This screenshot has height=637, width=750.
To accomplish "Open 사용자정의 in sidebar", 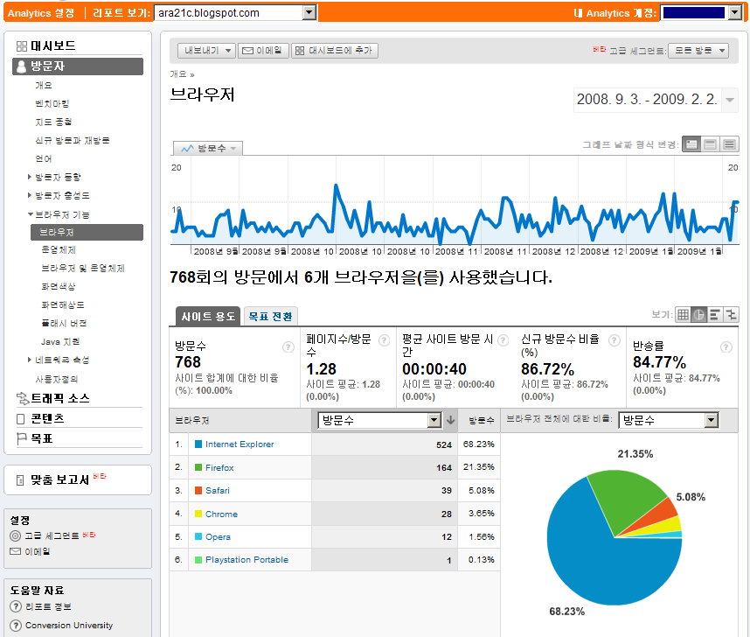I will 57,380.
